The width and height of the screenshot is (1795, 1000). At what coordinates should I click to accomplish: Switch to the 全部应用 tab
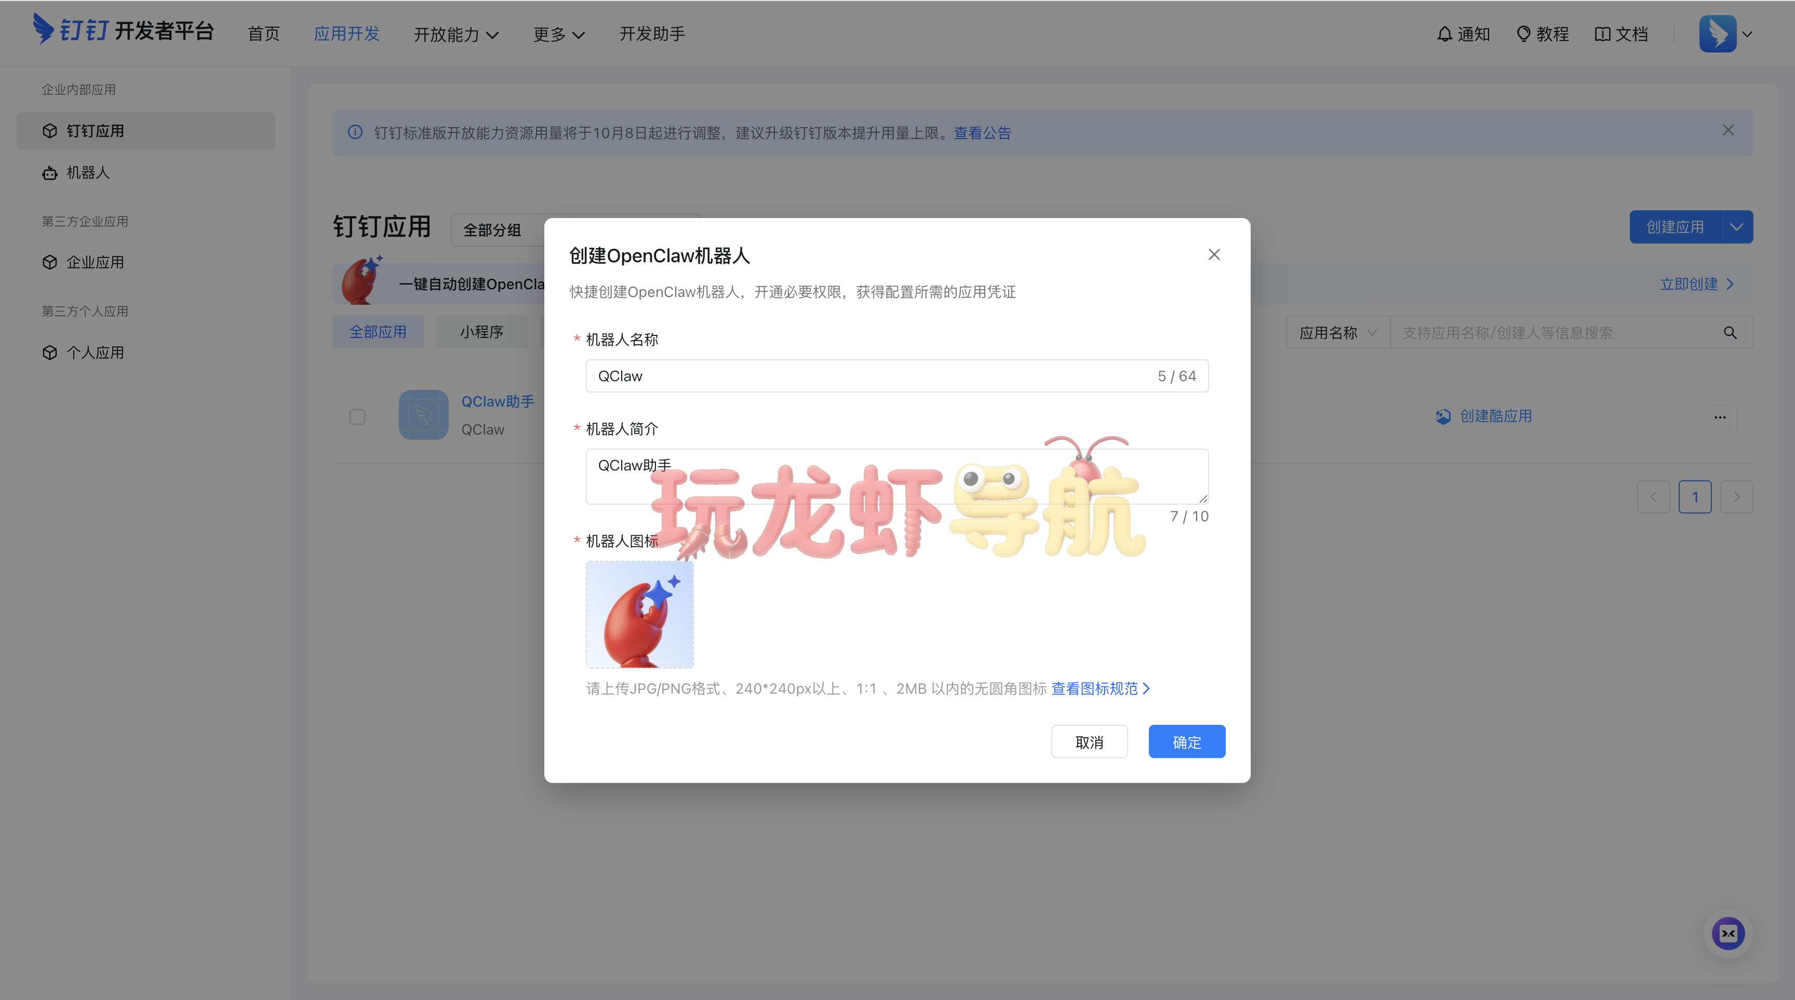[x=378, y=332]
